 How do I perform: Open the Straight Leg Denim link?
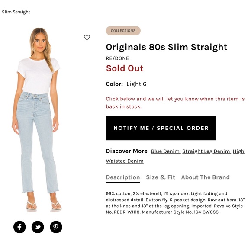tap(206, 151)
